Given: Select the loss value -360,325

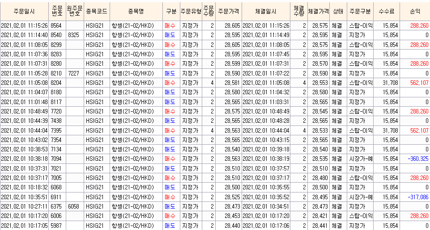Looking at the screenshot, I should pyautogui.click(x=415, y=159).
